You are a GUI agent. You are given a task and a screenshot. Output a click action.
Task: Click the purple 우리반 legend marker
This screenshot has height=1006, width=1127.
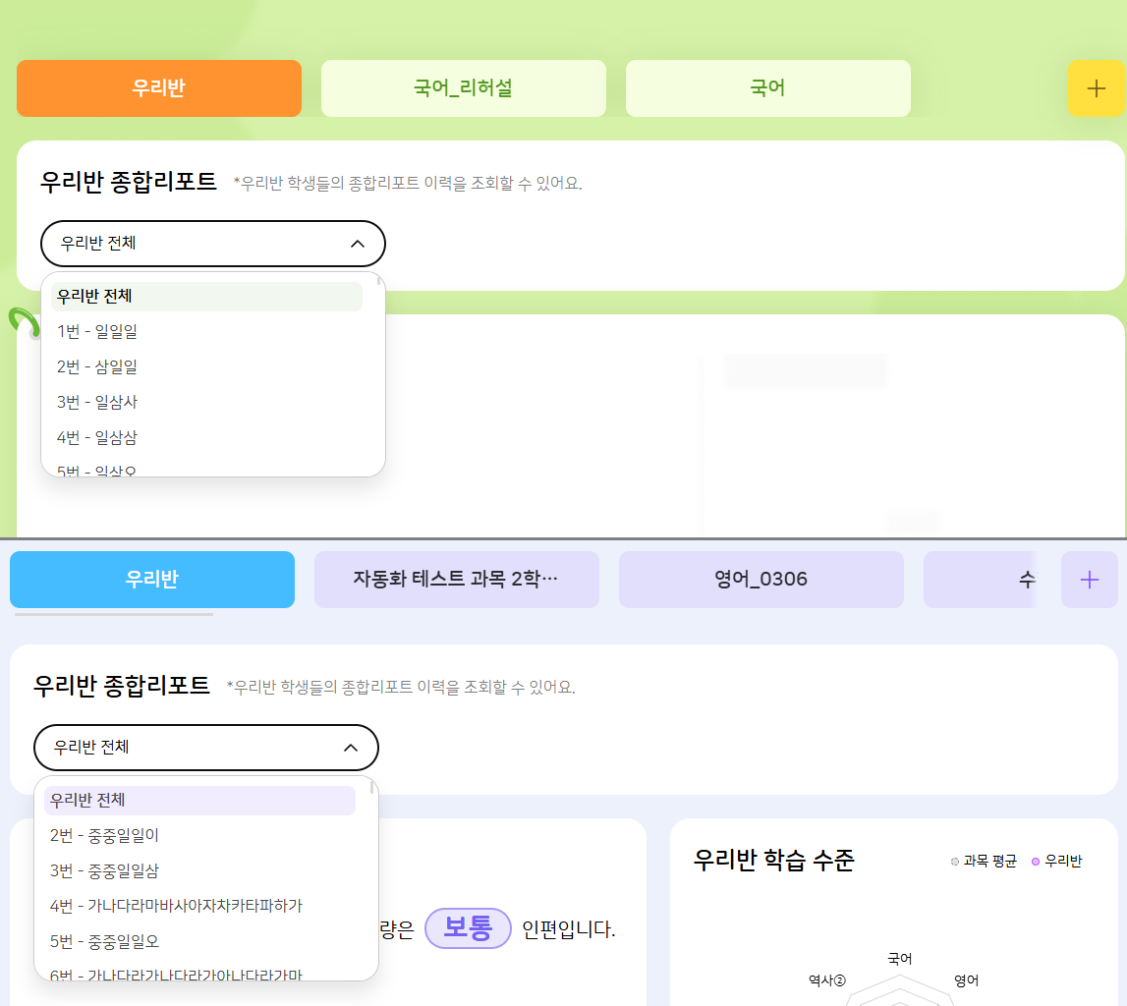click(x=1036, y=862)
